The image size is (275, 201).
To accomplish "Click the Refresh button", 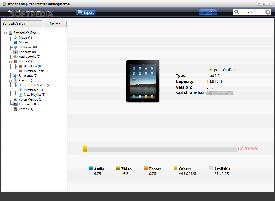I will click(55, 24).
